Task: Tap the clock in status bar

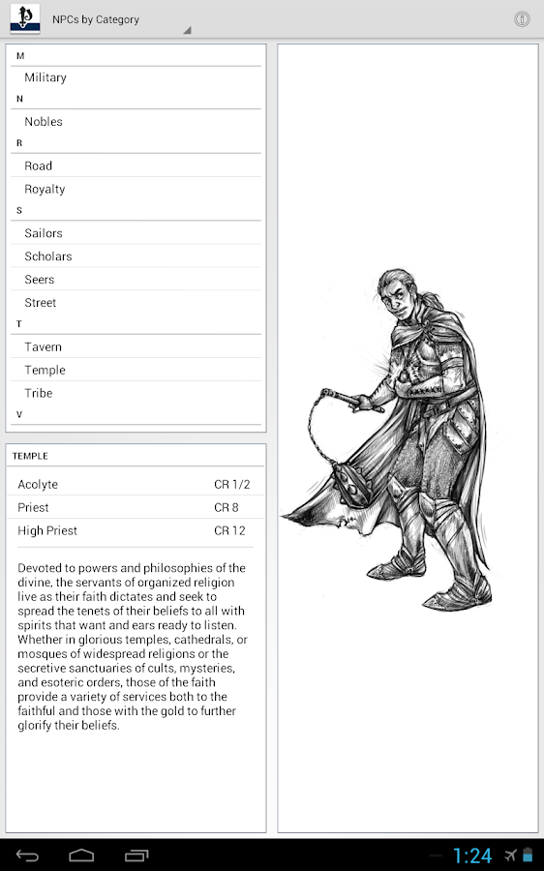Action: pos(472,856)
